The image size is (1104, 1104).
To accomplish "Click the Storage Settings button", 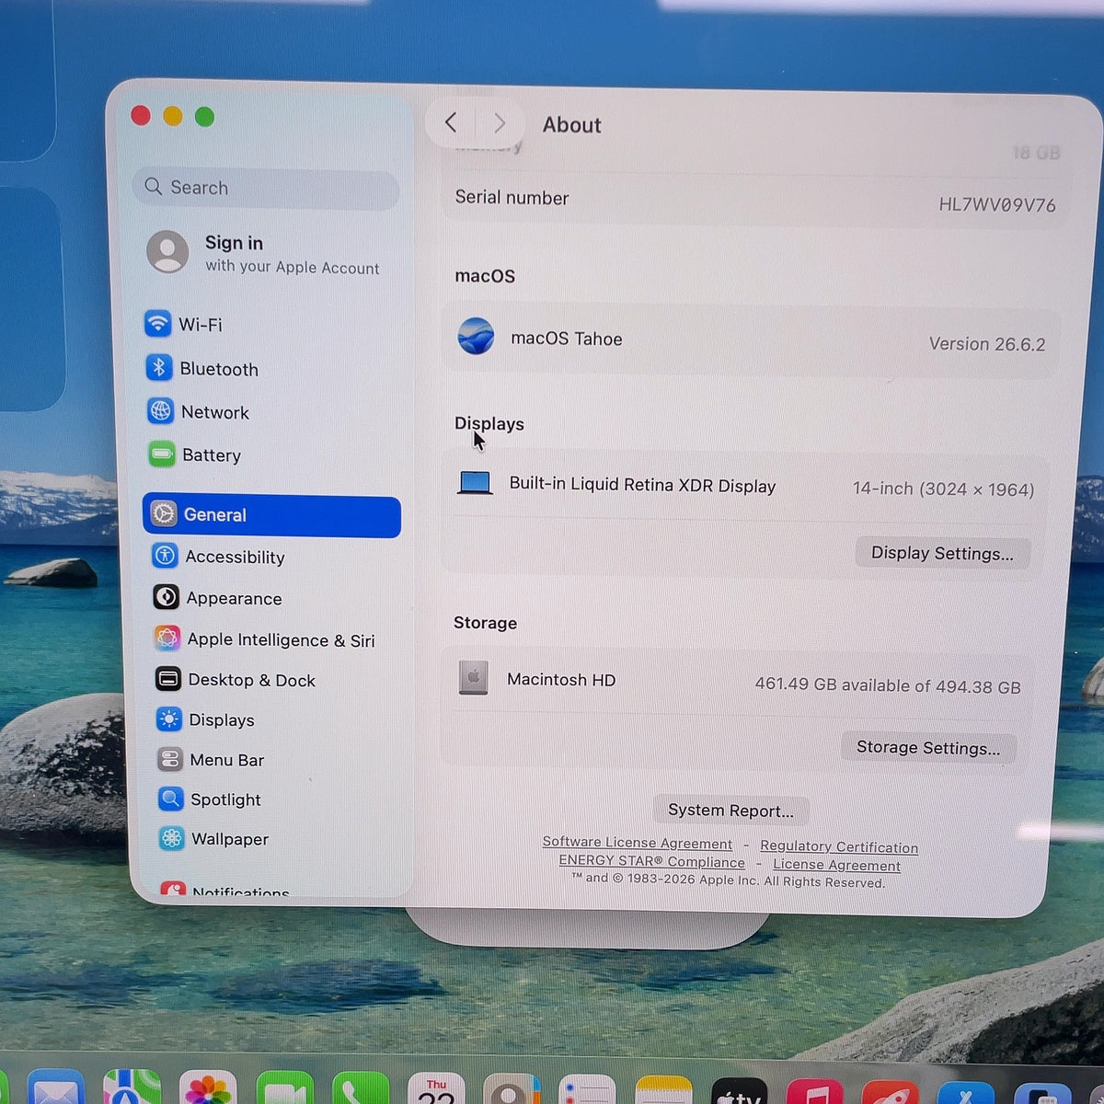I will pyautogui.click(x=928, y=747).
